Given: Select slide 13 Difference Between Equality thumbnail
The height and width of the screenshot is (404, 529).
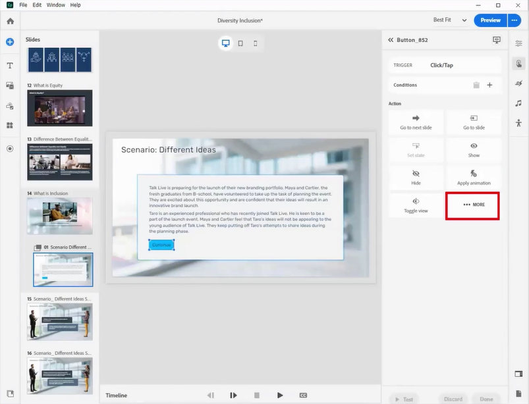Looking at the screenshot, I should pos(60,162).
